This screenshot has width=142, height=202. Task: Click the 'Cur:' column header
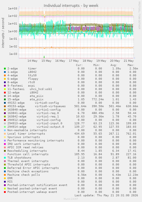(79, 65)
